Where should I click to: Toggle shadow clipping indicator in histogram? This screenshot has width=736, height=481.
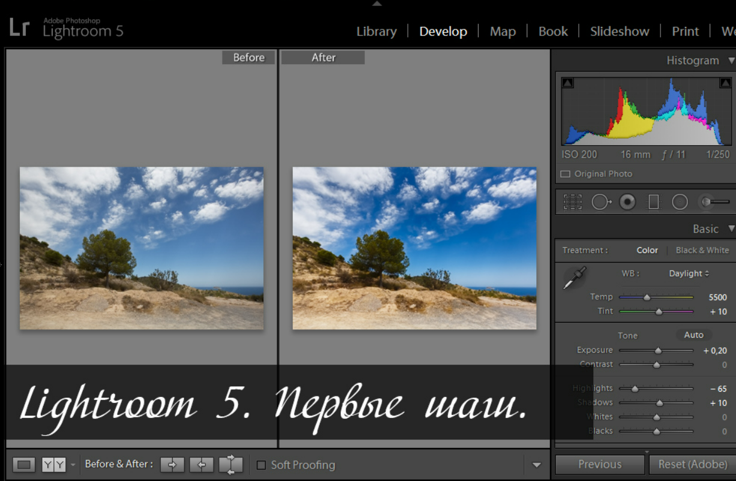click(567, 83)
